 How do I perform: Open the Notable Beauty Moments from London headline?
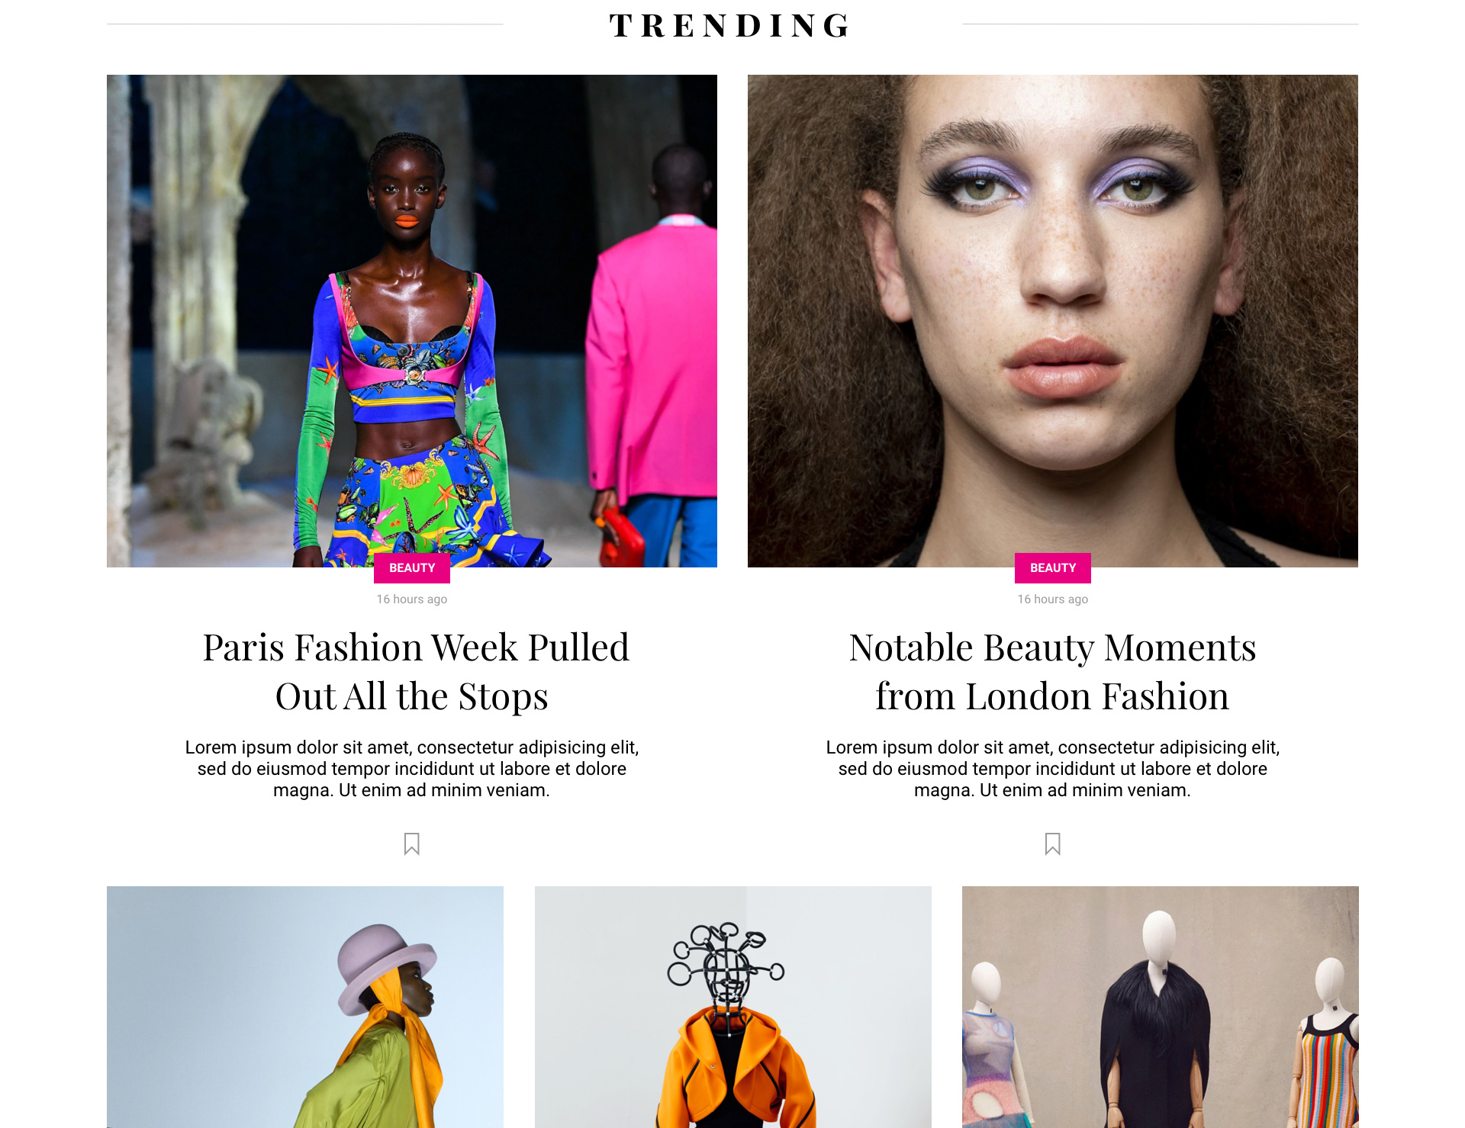pyautogui.click(x=1053, y=671)
